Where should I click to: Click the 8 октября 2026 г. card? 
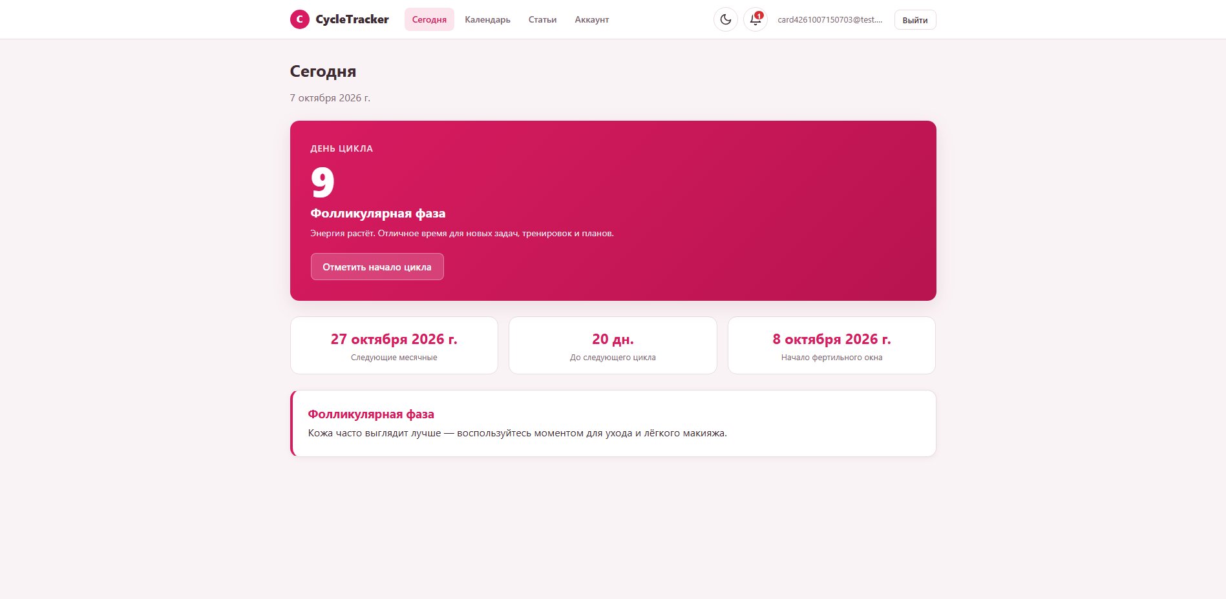point(832,345)
